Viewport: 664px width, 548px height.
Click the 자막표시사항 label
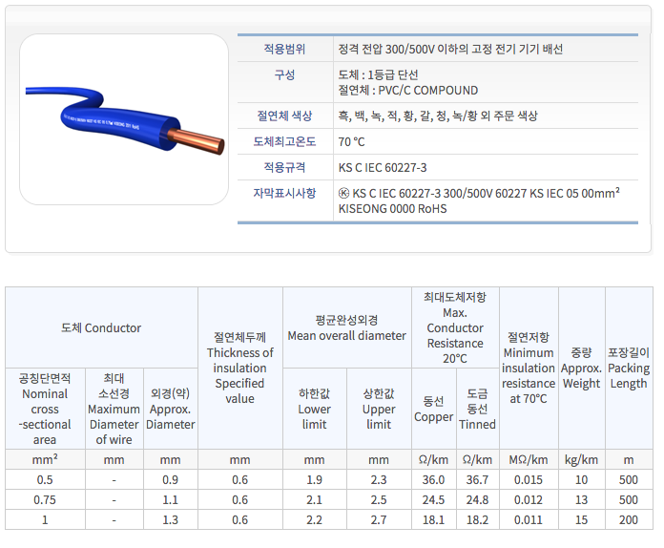pos(284,193)
